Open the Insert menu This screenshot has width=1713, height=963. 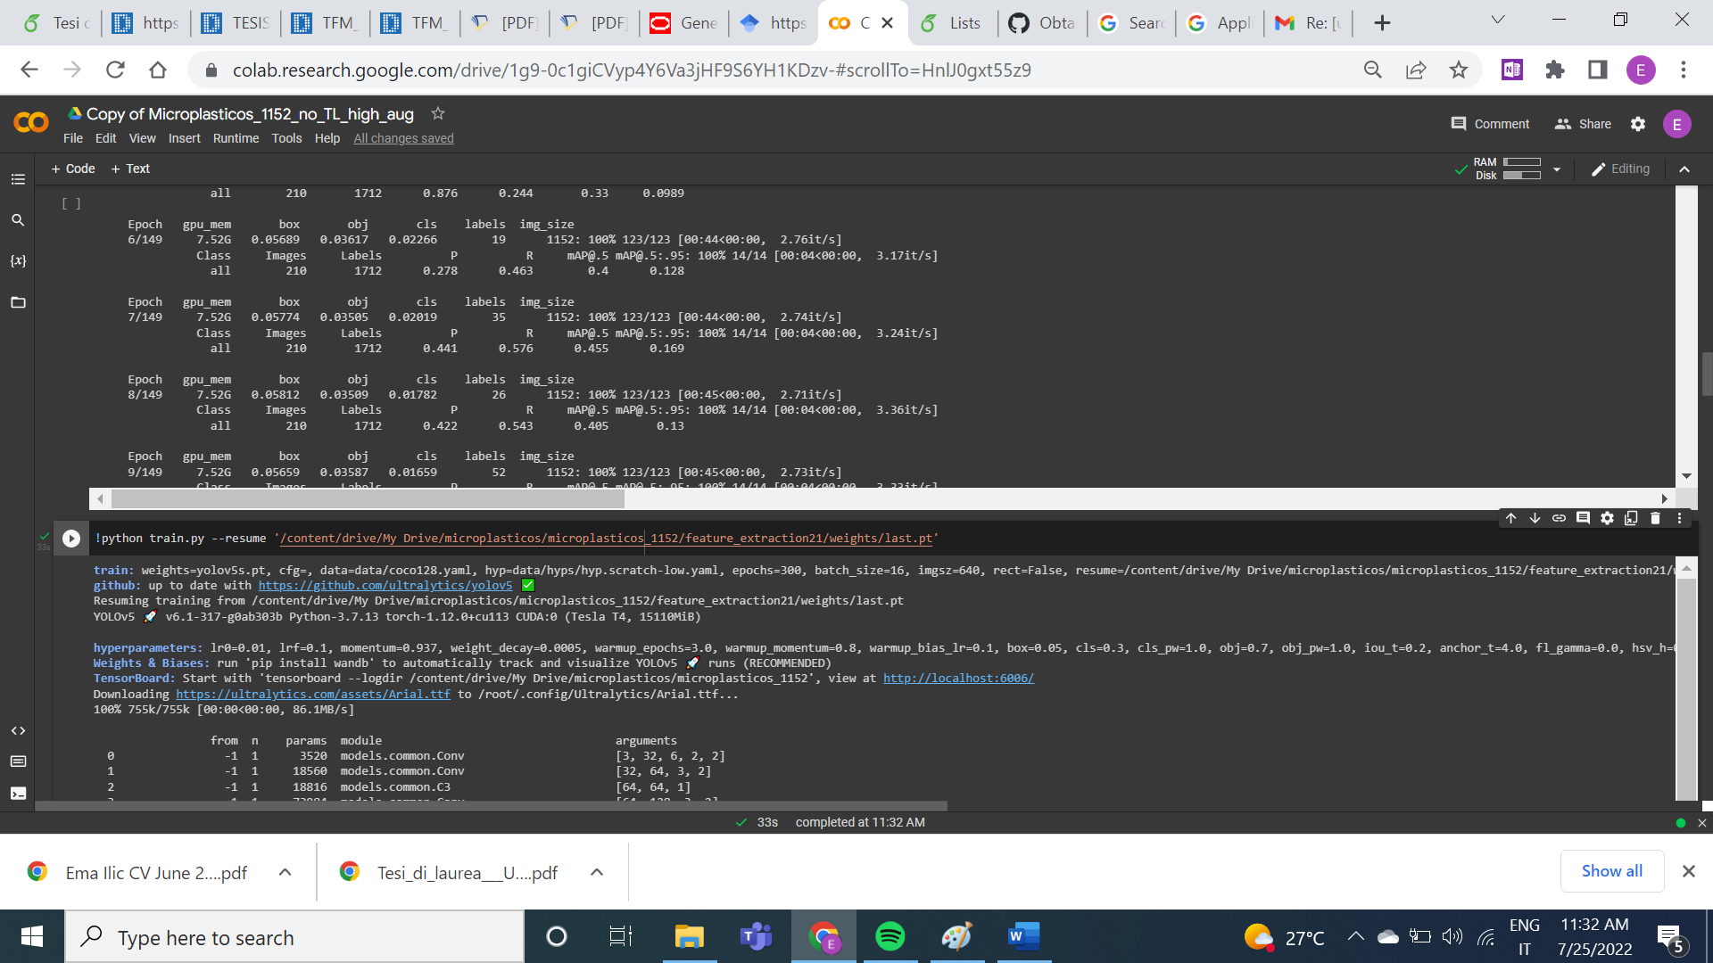(x=184, y=138)
